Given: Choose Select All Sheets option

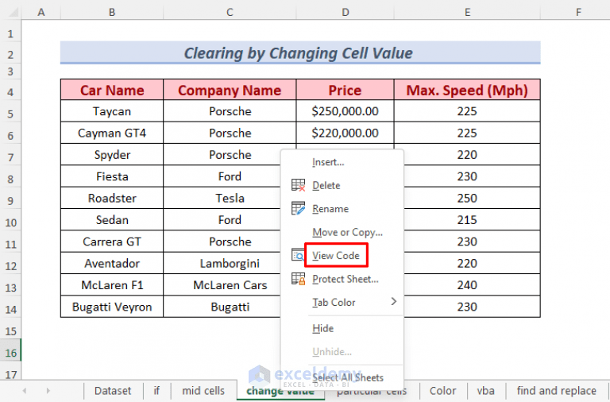Looking at the screenshot, I should [x=342, y=377].
